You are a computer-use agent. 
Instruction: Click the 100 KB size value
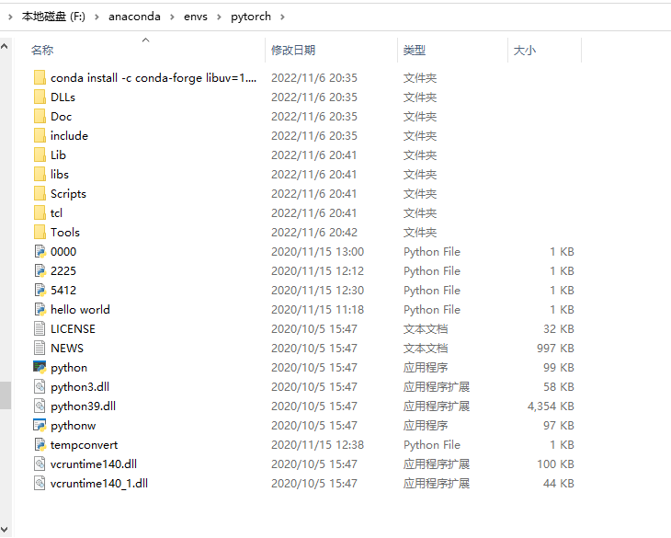[x=555, y=464]
